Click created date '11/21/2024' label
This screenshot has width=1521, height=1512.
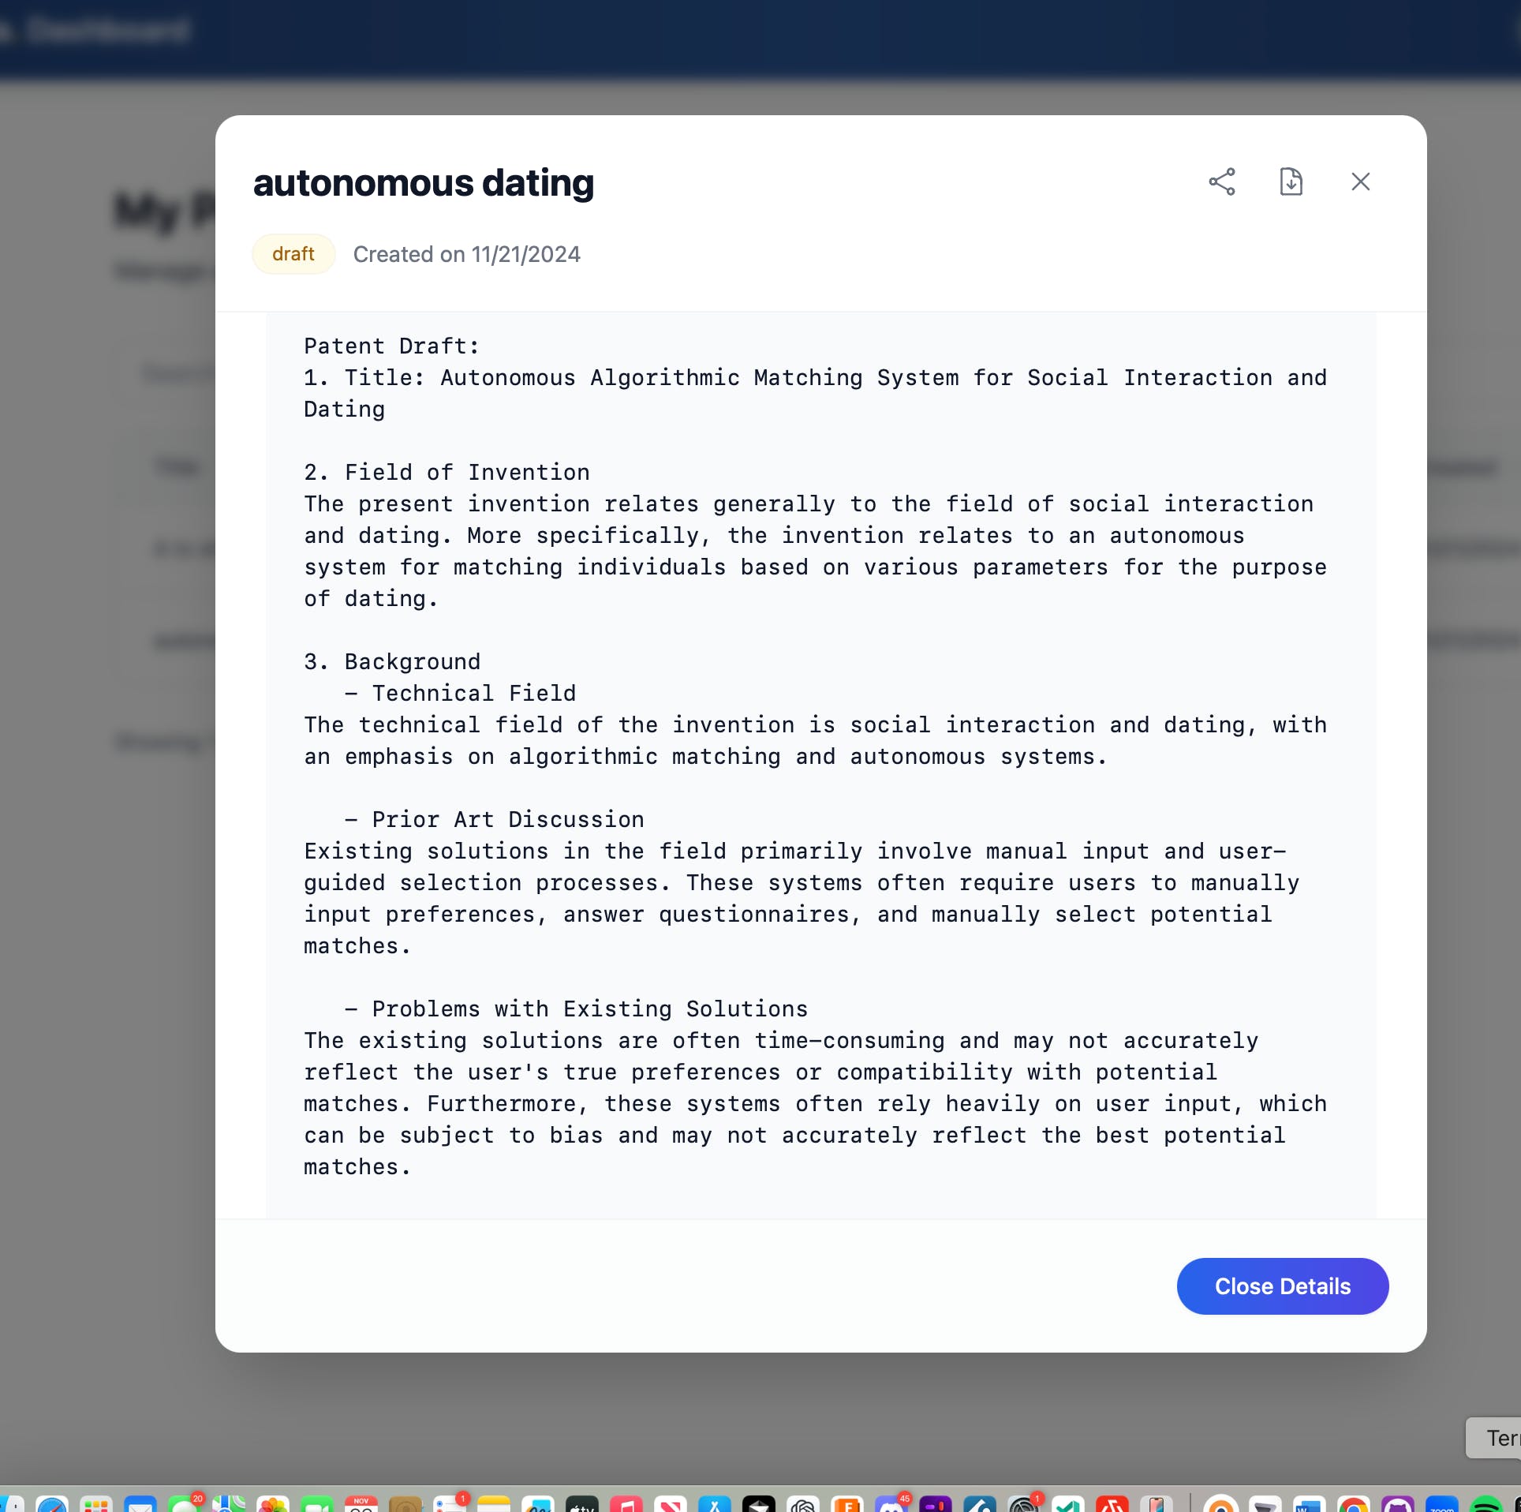click(x=466, y=255)
